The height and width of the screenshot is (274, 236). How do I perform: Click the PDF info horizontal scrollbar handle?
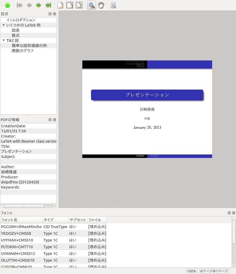click(x=24, y=206)
